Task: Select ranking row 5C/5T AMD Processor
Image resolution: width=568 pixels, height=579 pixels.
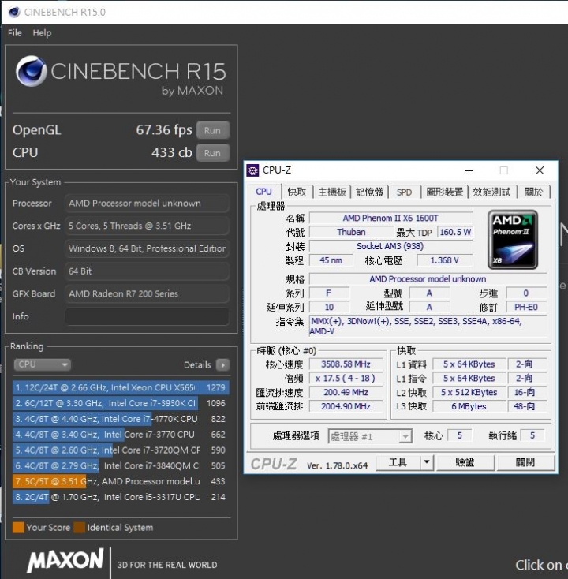Action: pos(121,481)
